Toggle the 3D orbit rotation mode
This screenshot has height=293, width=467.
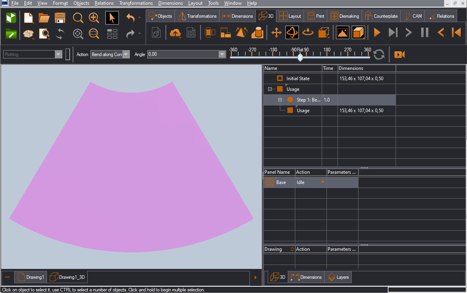292,32
